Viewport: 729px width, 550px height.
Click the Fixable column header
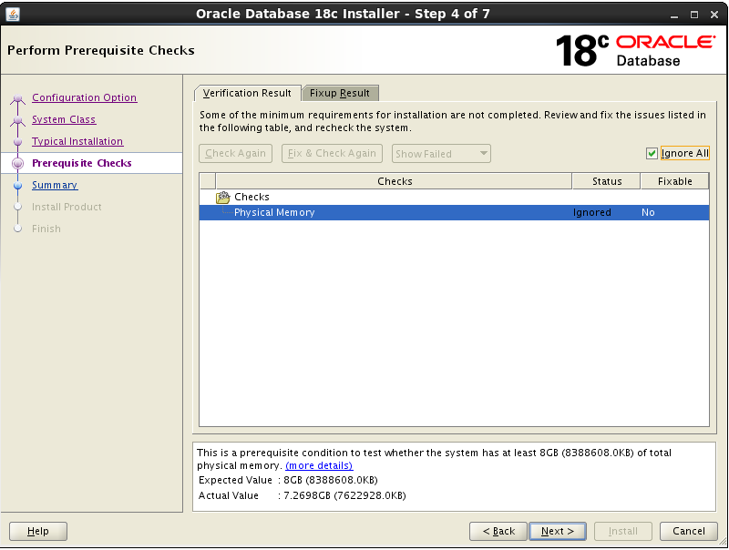674,181
